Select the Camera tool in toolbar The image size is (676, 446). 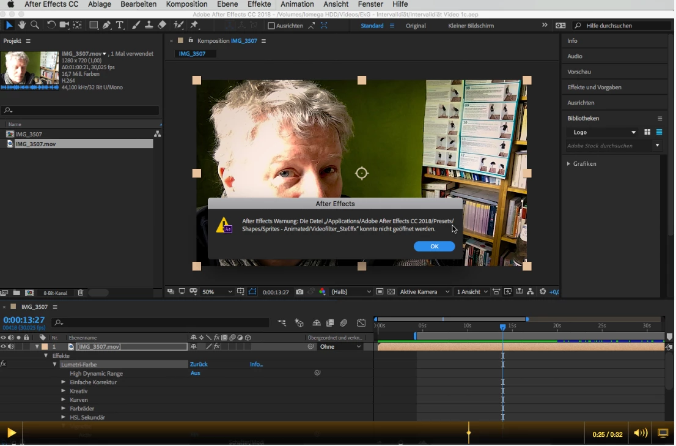[x=64, y=25]
